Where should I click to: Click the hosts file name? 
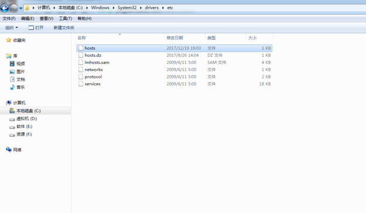pyautogui.click(x=90, y=48)
